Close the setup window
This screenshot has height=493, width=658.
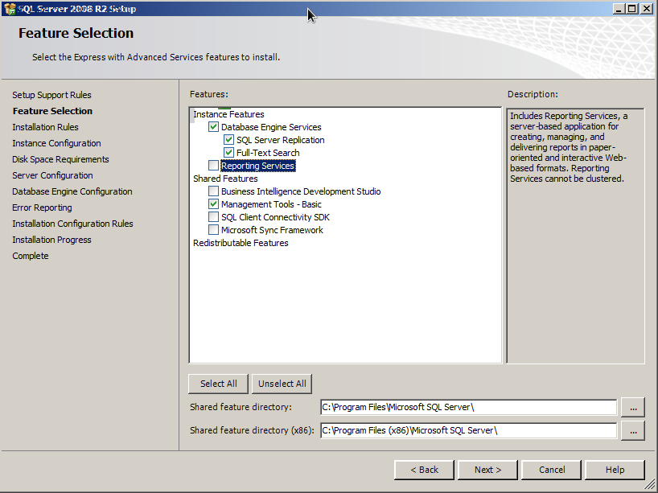[x=647, y=9]
